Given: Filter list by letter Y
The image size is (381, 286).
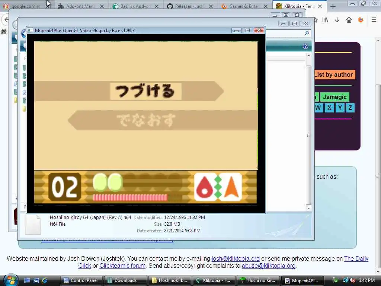Looking at the screenshot, I should click(340, 108).
